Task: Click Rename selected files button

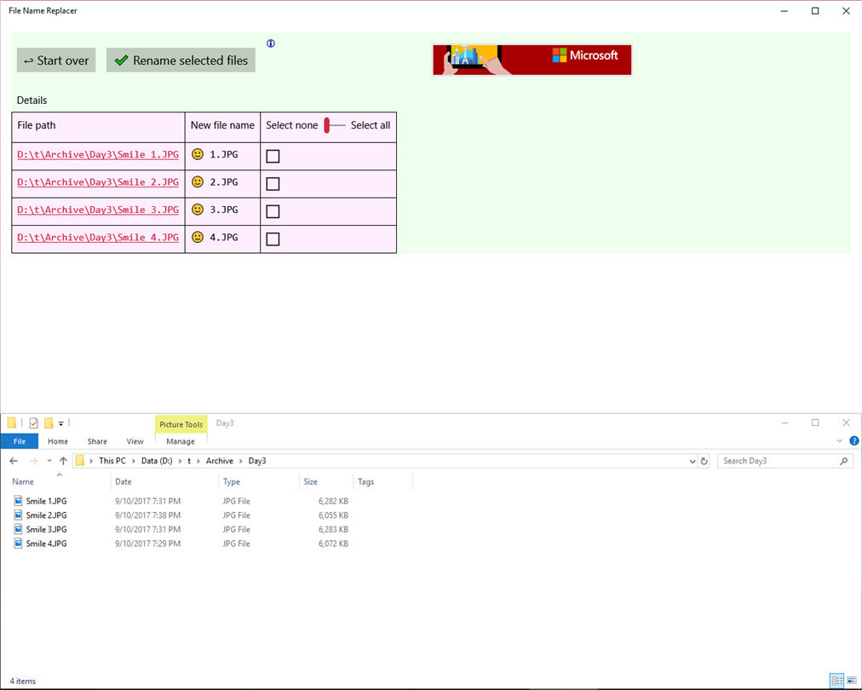Action: pos(181,60)
